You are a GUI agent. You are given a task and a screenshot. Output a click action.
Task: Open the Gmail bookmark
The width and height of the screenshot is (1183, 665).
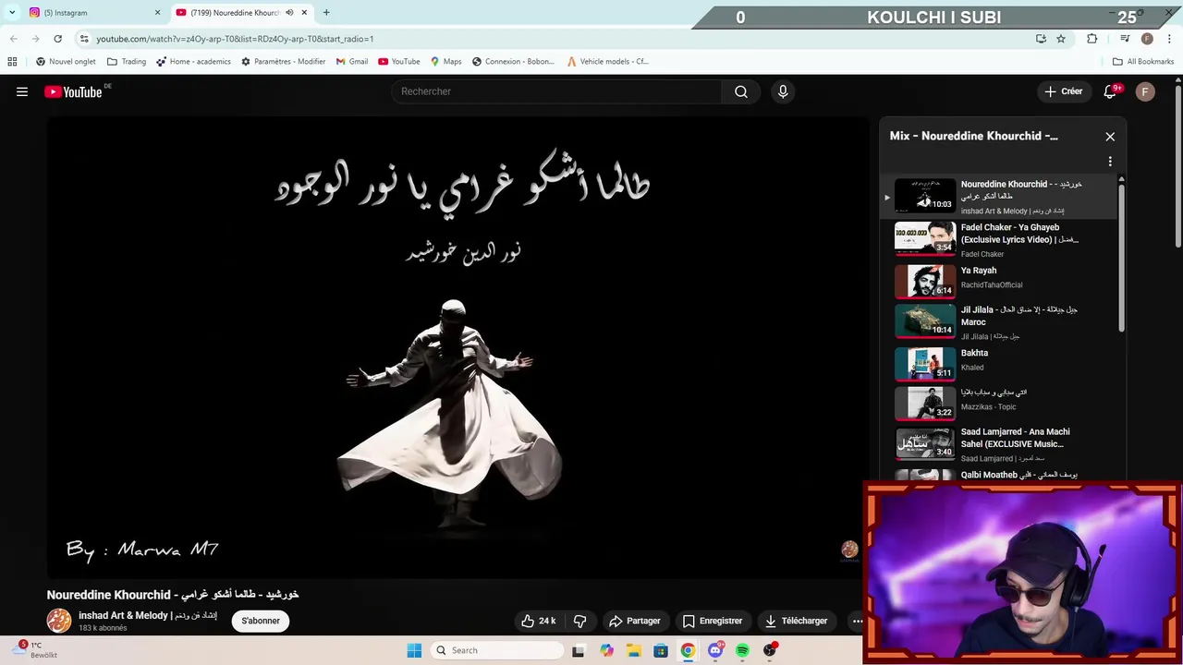351,62
